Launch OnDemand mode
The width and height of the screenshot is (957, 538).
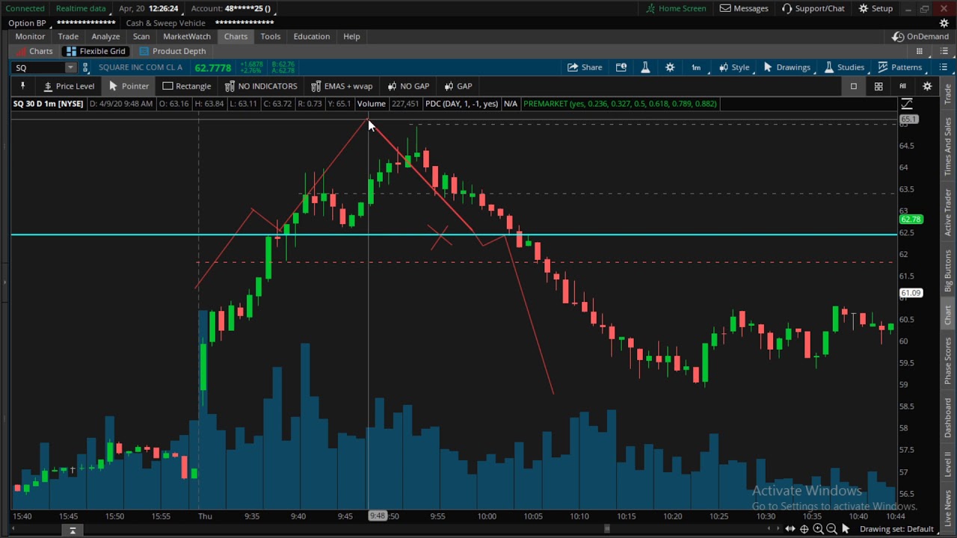(920, 37)
